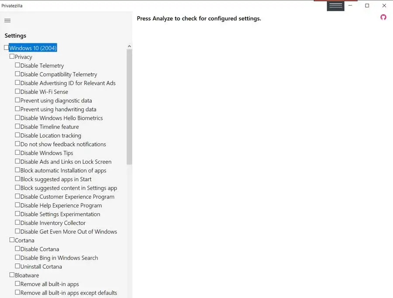Image resolution: width=393 pixels, height=298 pixels.
Task: Tick Disable Customer Experience Program checkbox
Action: 17,196
